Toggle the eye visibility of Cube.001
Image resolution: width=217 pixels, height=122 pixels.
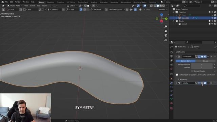pyautogui.click(x=212, y=18)
